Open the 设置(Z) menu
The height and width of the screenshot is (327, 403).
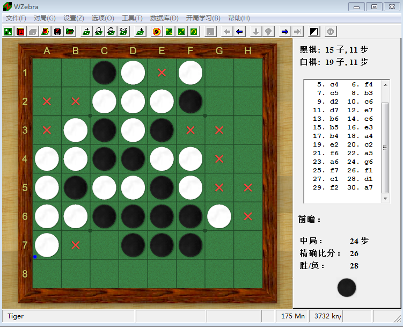(x=74, y=18)
